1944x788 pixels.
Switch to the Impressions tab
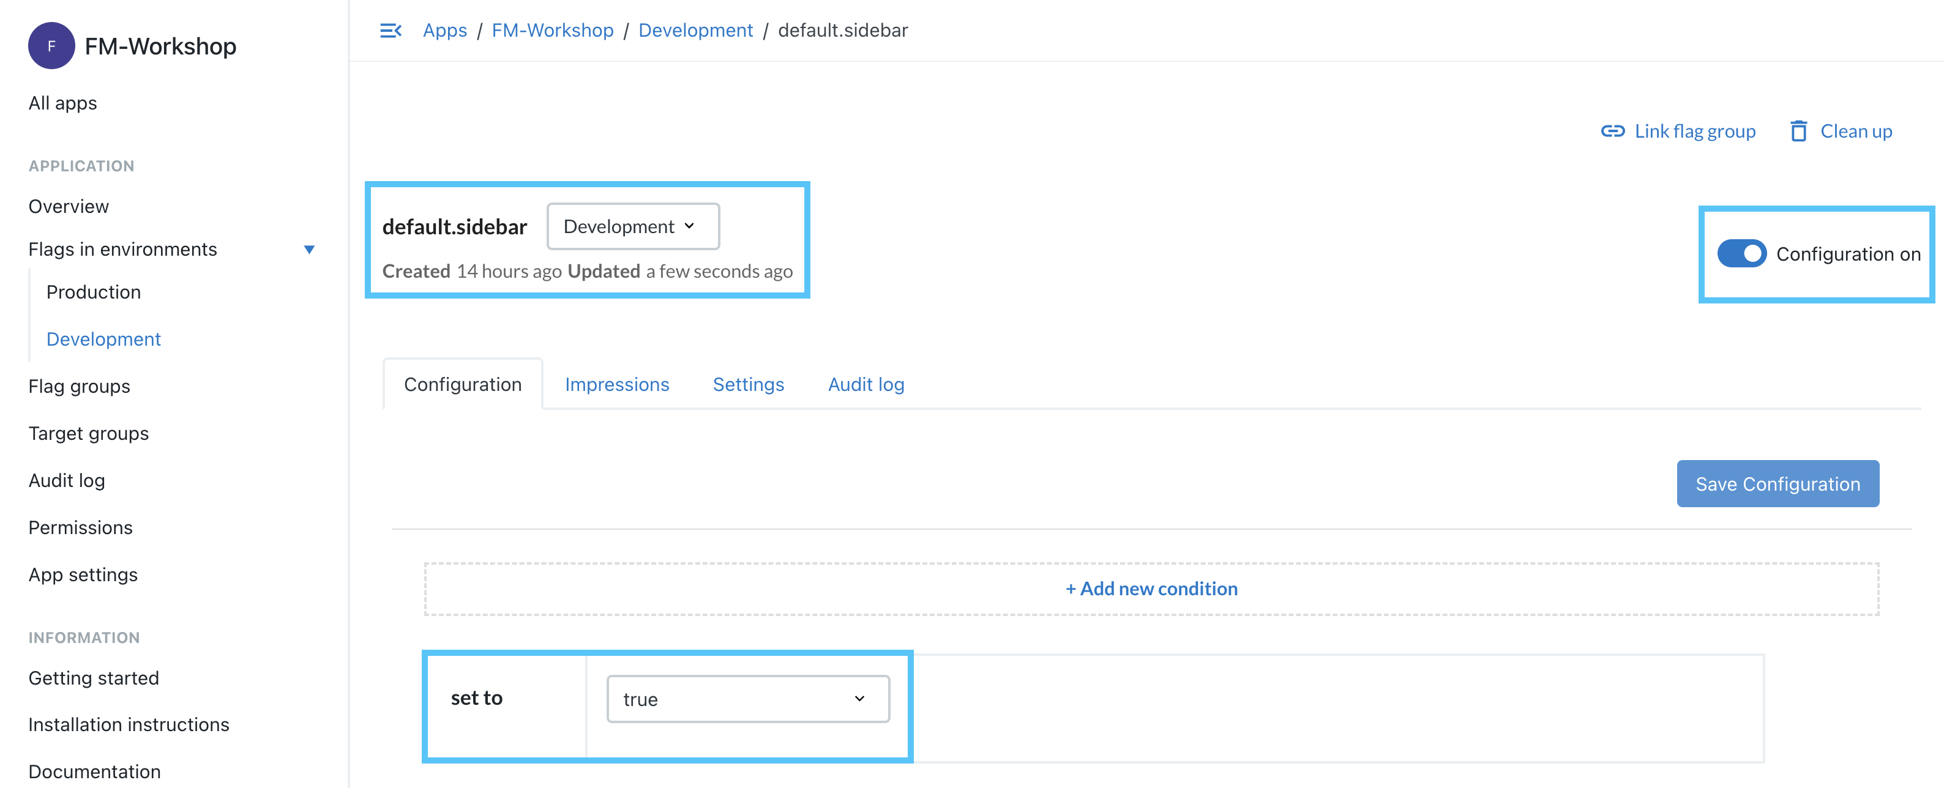616,383
